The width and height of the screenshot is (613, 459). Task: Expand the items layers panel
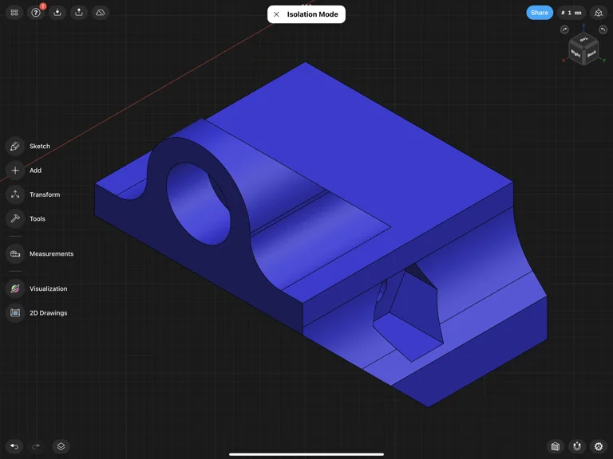pyautogui.click(x=61, y=446)
